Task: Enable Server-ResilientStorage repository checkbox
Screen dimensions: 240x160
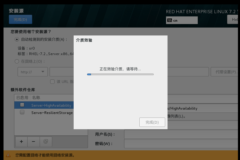Action: (22, 112)
